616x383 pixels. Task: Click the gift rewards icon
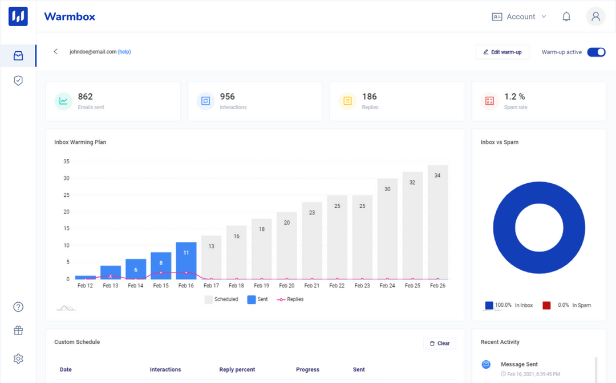click(x=18, y=330)
